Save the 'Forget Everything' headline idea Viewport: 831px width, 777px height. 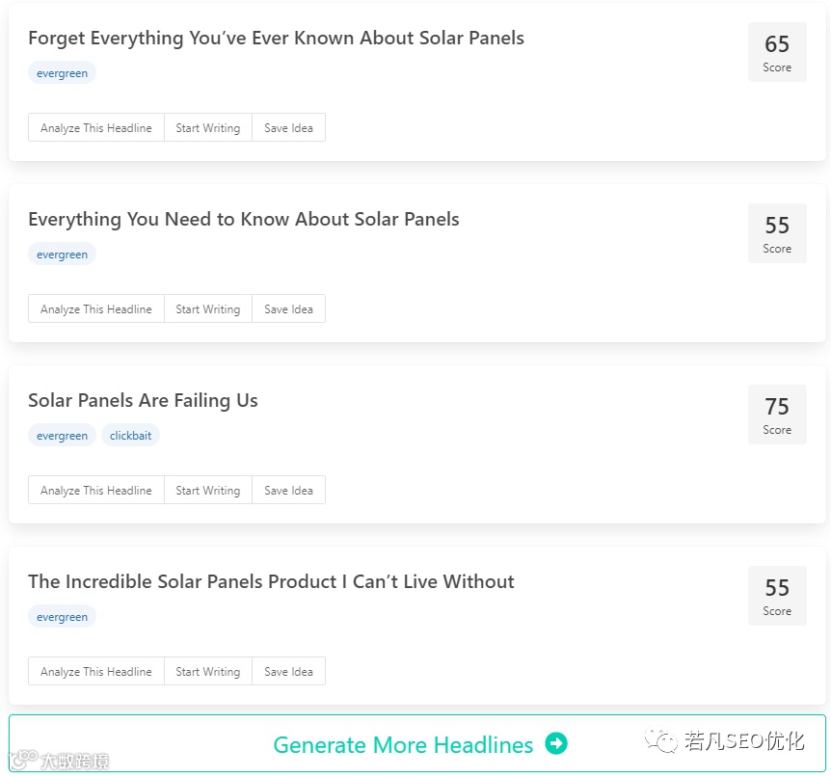pos(288,128)
